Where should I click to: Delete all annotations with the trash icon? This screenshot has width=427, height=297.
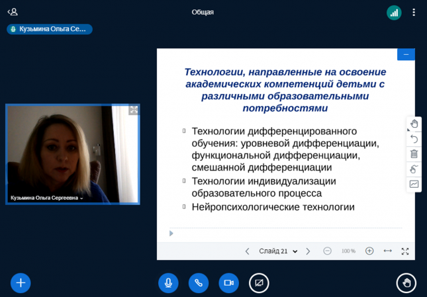[414, 154]
